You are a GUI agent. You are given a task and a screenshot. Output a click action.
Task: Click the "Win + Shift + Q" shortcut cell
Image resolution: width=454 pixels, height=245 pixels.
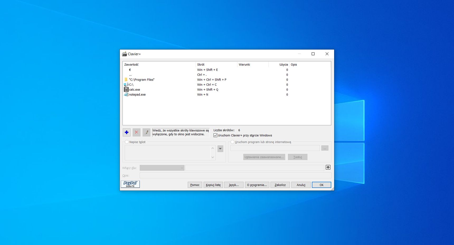click(x=208, y=90)
